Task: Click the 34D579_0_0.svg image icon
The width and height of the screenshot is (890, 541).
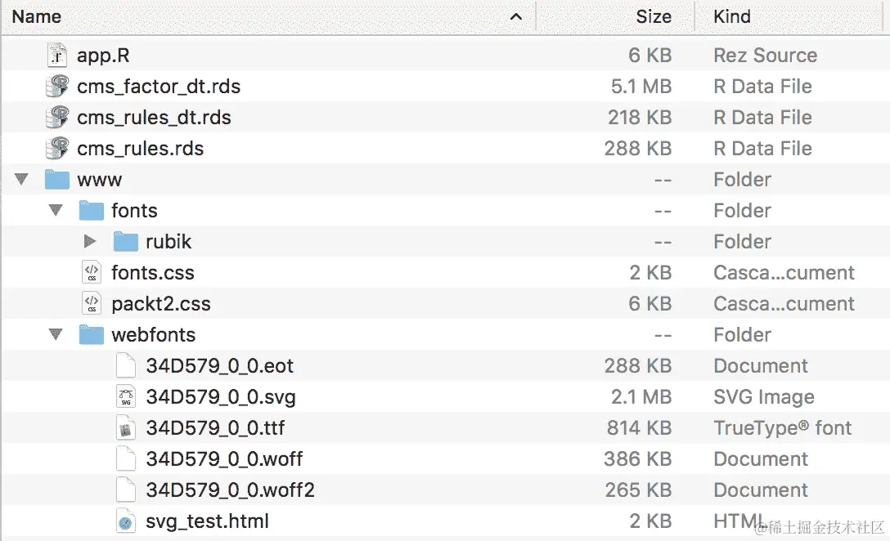Action: [x=125, y=397]
